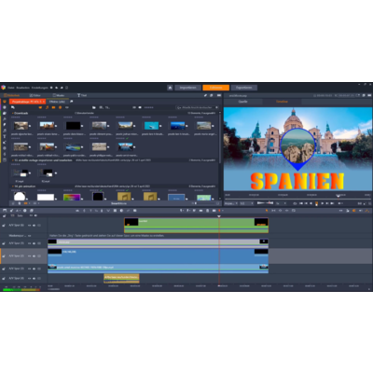
Task: Select the blue ocean clip thumbnail
Action: 178,126
